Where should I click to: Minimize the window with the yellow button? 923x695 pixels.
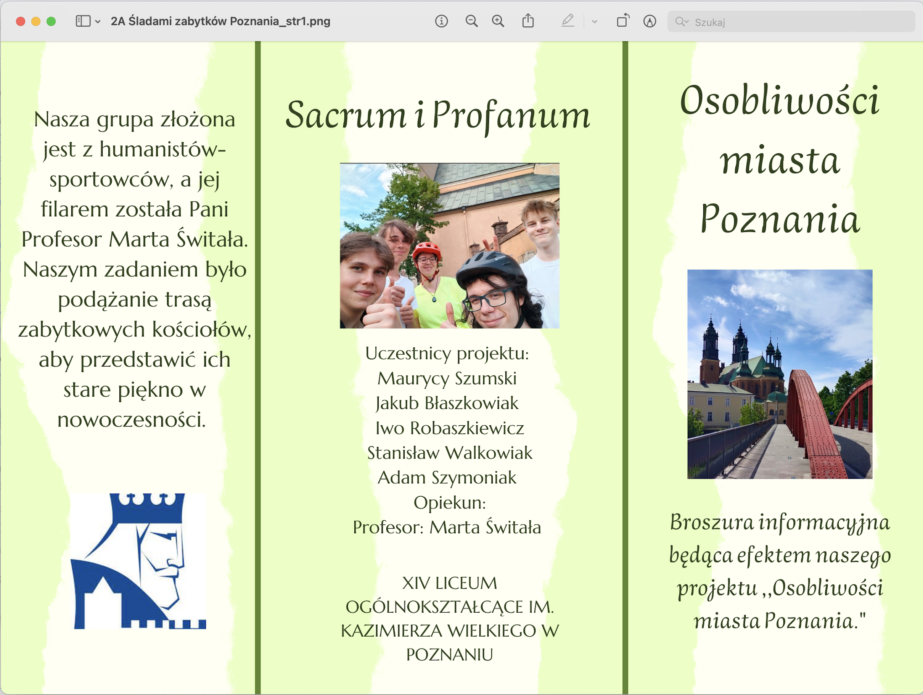36,21
